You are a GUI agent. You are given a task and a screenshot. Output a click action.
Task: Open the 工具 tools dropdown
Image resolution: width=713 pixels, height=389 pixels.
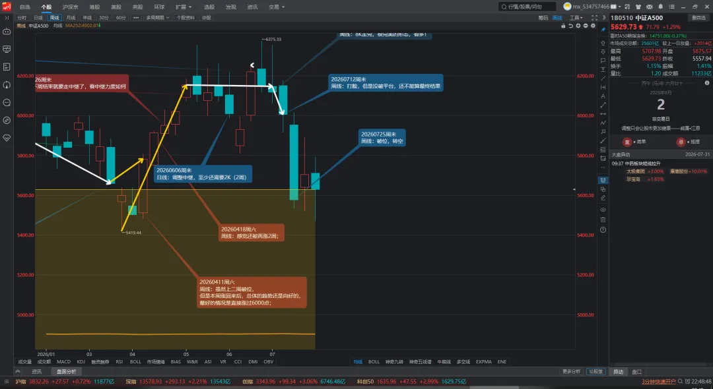(x=576, y=18)
